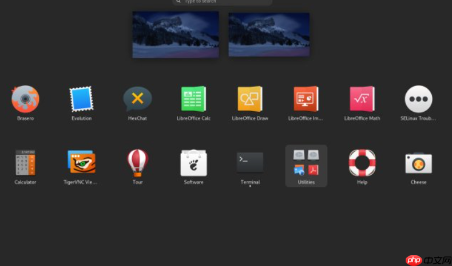Open HexChat application

[137, 99]
